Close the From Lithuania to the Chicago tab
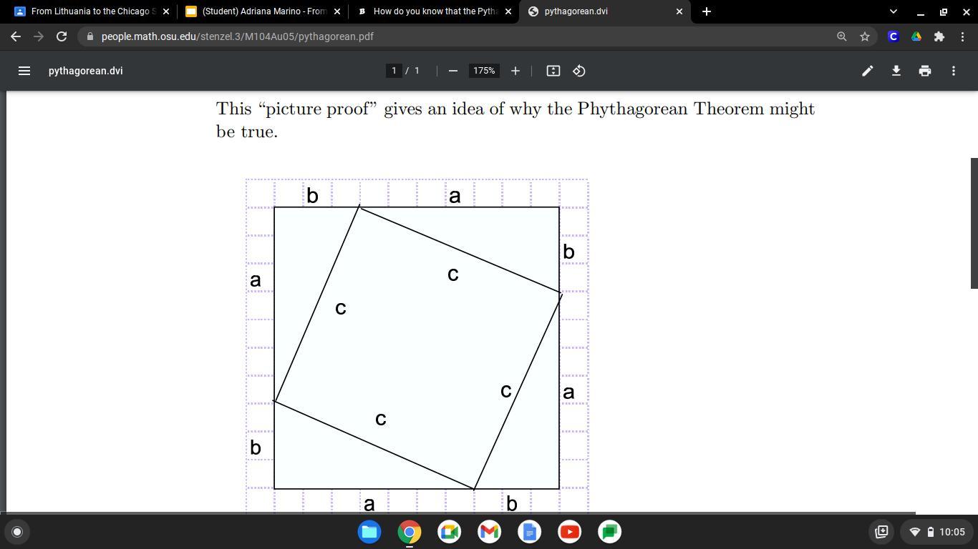 click(x=166, y=11)
